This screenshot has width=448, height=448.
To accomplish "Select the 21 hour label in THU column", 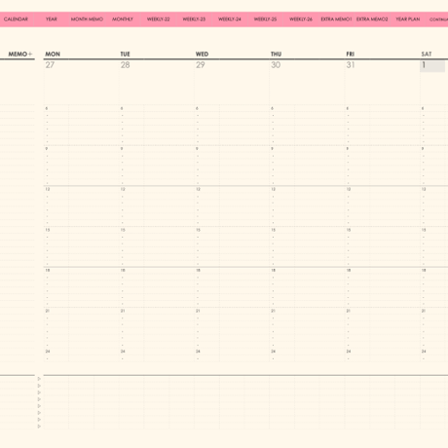I will tap(274, 311).
